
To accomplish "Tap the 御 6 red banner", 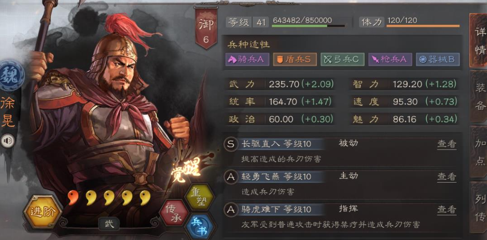I will 206,28.
